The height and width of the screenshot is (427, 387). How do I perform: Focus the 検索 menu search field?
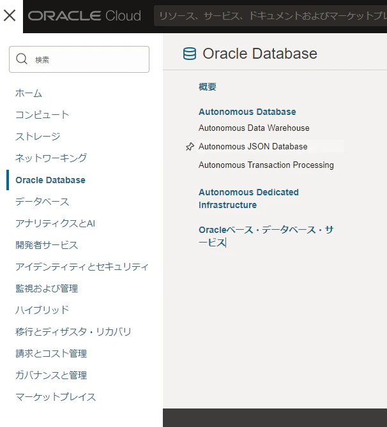(x=79, y=59)
